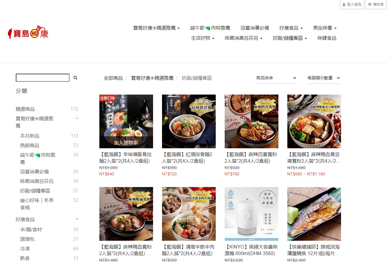Click the 全新口味 badge on ramen image

coord(108,98)
